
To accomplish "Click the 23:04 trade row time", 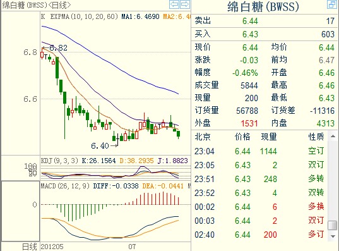I will click(205, 151).
